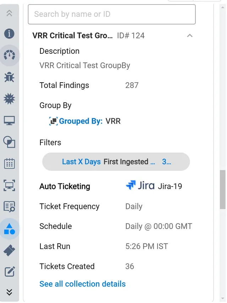Click the Total Findings value 287

pyautogui.click(x=132, y=85)
